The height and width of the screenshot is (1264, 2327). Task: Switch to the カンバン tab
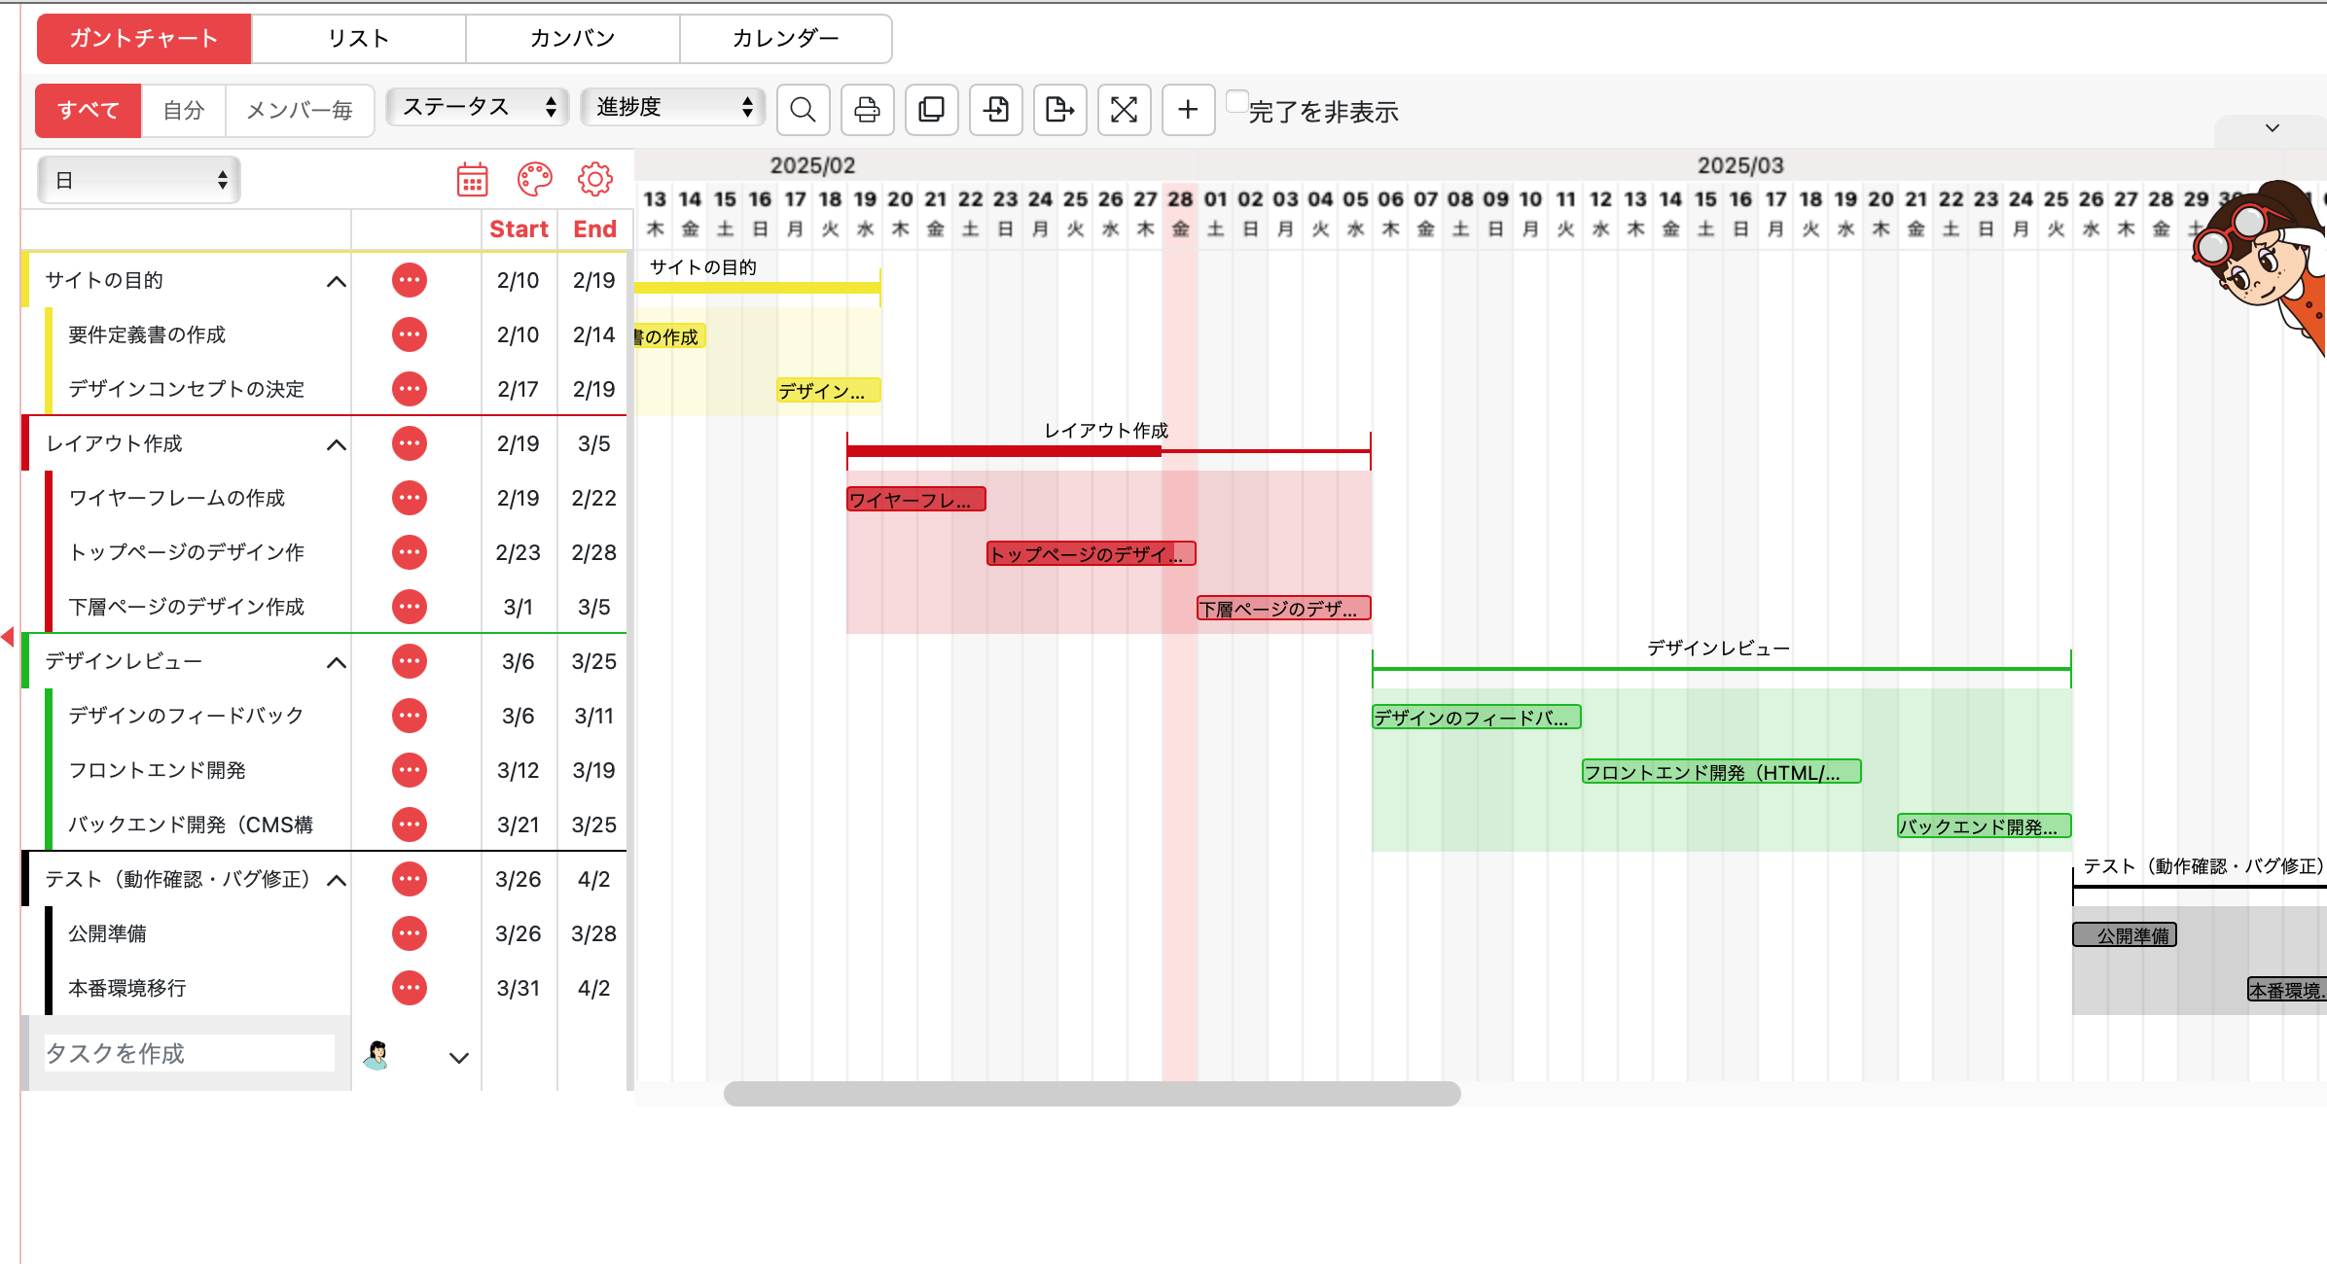coord(572,39)
